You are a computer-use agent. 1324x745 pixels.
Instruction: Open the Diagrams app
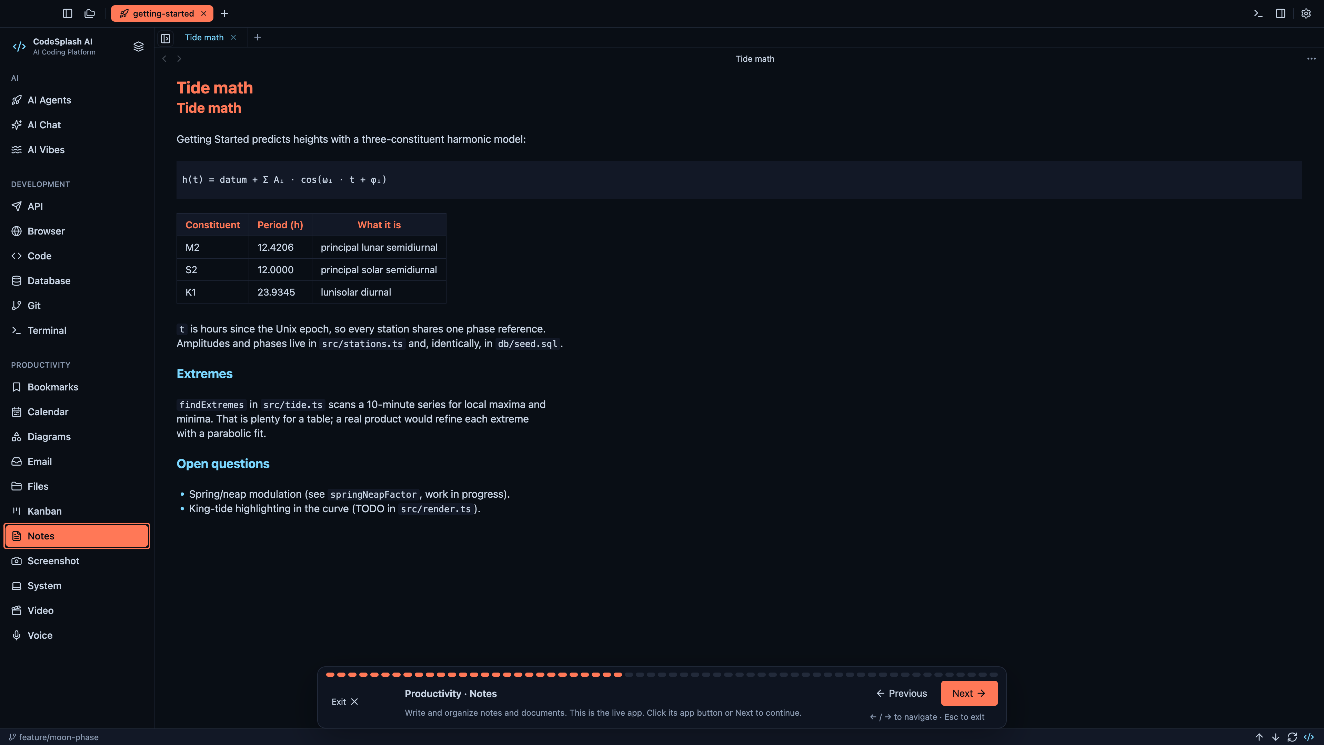click(x=77, y=437)
